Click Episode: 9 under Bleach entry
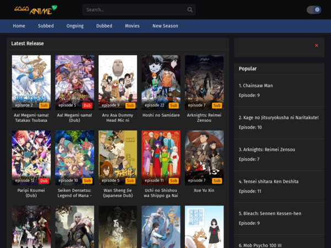The width and height of the screenshot is (331, 248). coord(249,223)
